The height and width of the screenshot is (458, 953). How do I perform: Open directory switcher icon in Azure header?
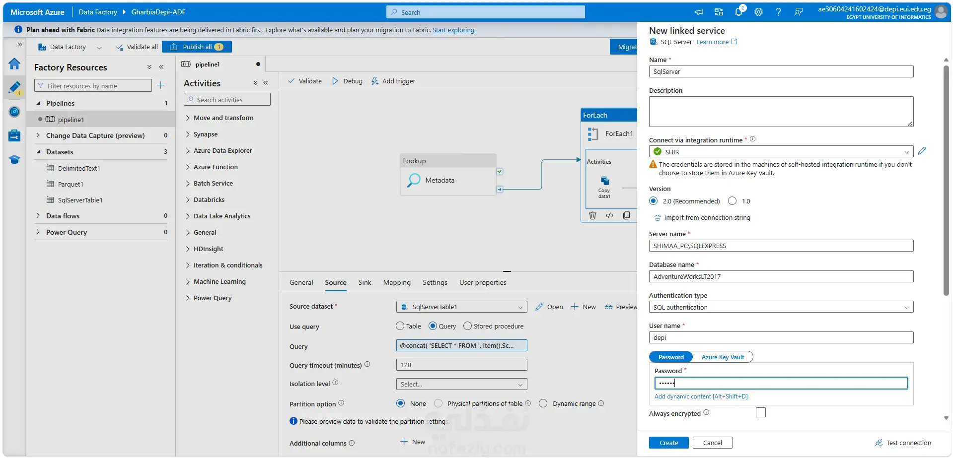coord(719,12)
